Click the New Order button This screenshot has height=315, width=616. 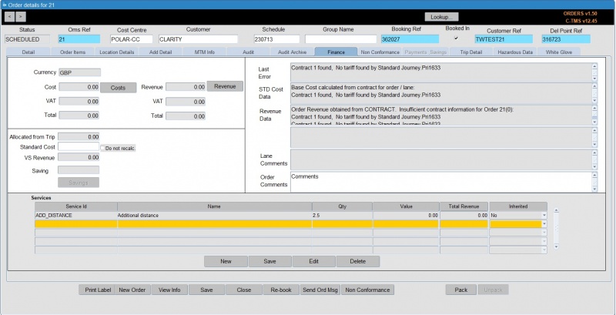pos(132,290)
